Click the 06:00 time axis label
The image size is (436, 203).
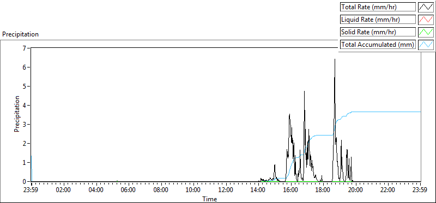pos(129,190)
